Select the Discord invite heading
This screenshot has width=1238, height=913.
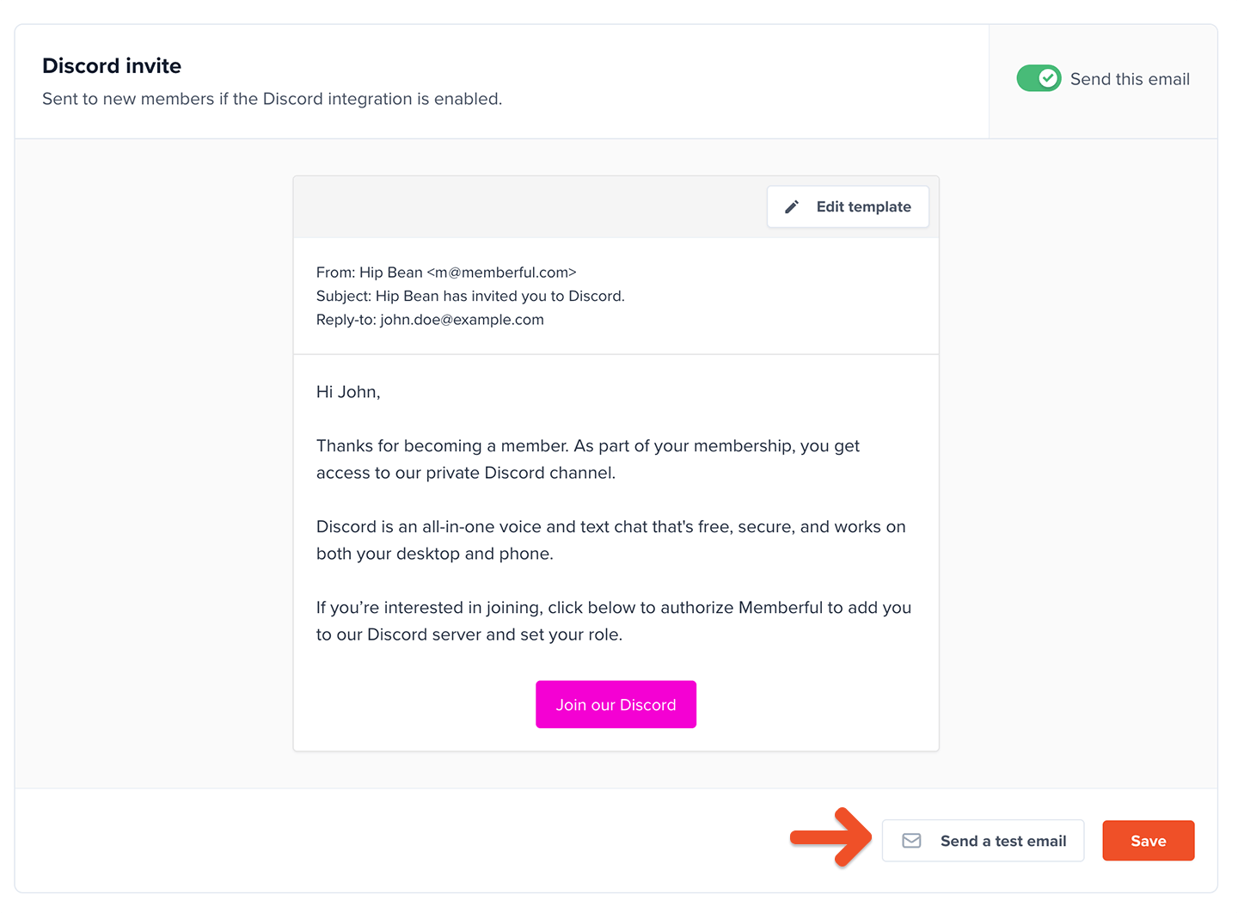112,66
